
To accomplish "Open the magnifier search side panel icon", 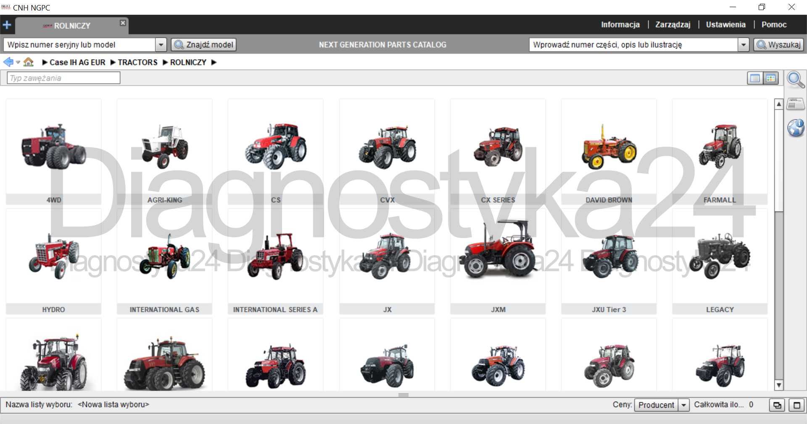I will click(x=796, y=80).
